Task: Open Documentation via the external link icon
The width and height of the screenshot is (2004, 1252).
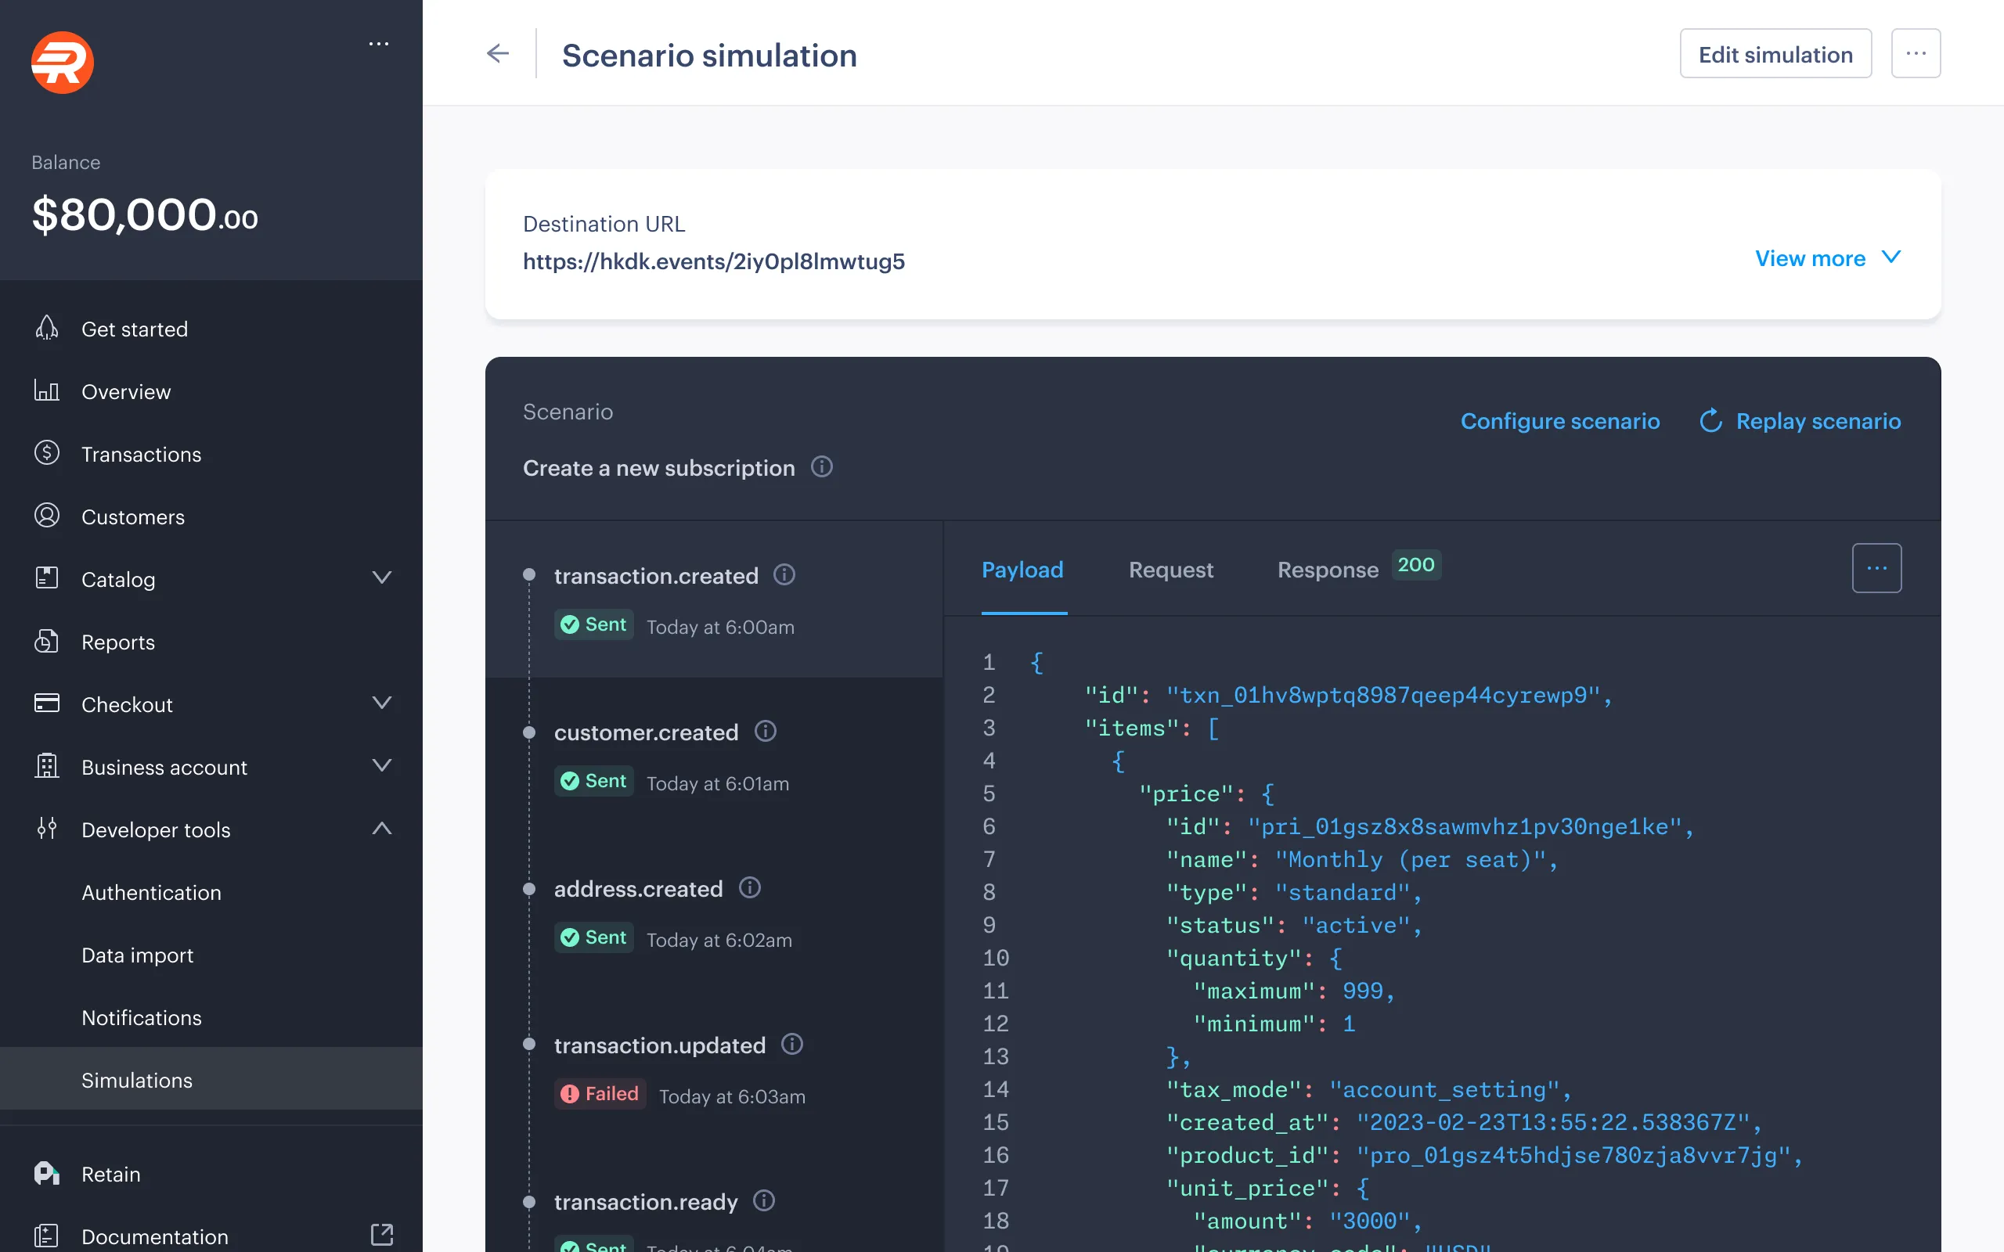Action: point(382,1235)
